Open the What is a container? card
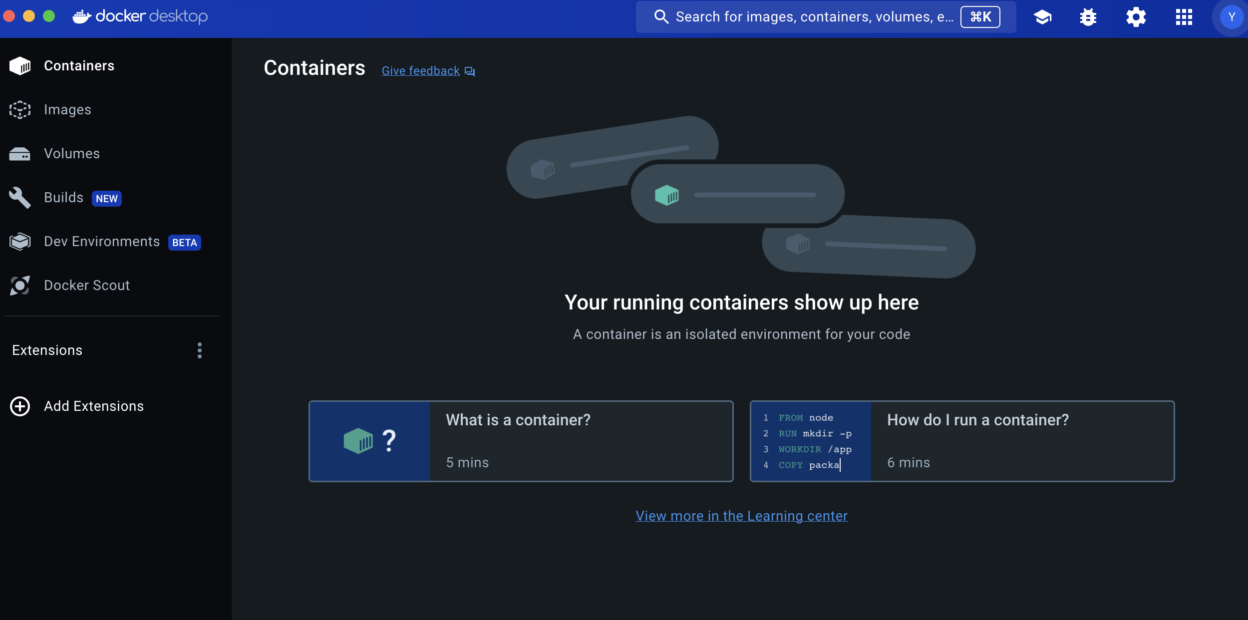This screenshot has height=620, width=1248. pos(521,441)
